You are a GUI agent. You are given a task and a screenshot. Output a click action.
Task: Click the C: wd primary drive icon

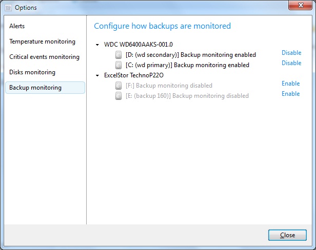(118, 65)
